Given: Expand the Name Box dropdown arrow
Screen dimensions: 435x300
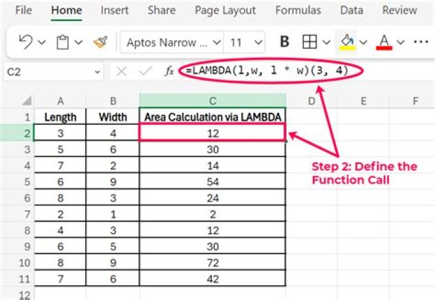Looking at the screenshot, I should click(98, 72).
